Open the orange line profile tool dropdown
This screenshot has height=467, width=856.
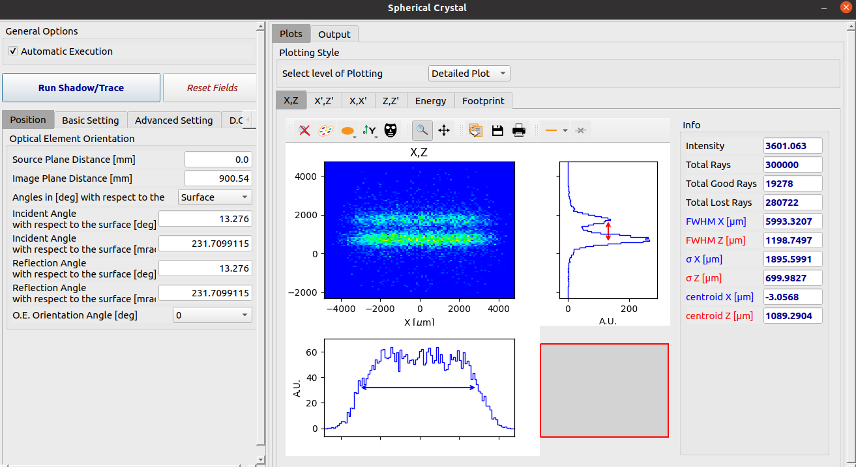(x=565, y=130)
